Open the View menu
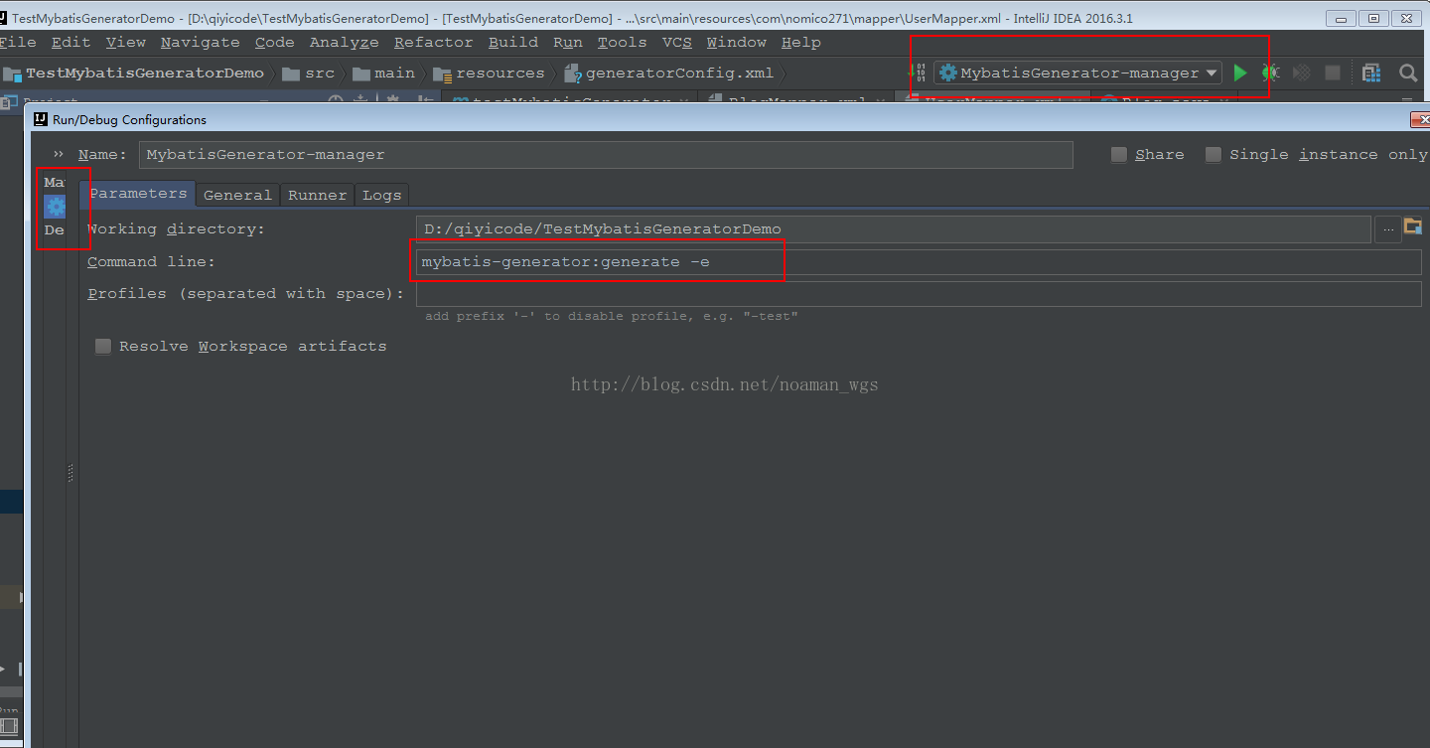 pyautogui.click(x=126, y=42)
